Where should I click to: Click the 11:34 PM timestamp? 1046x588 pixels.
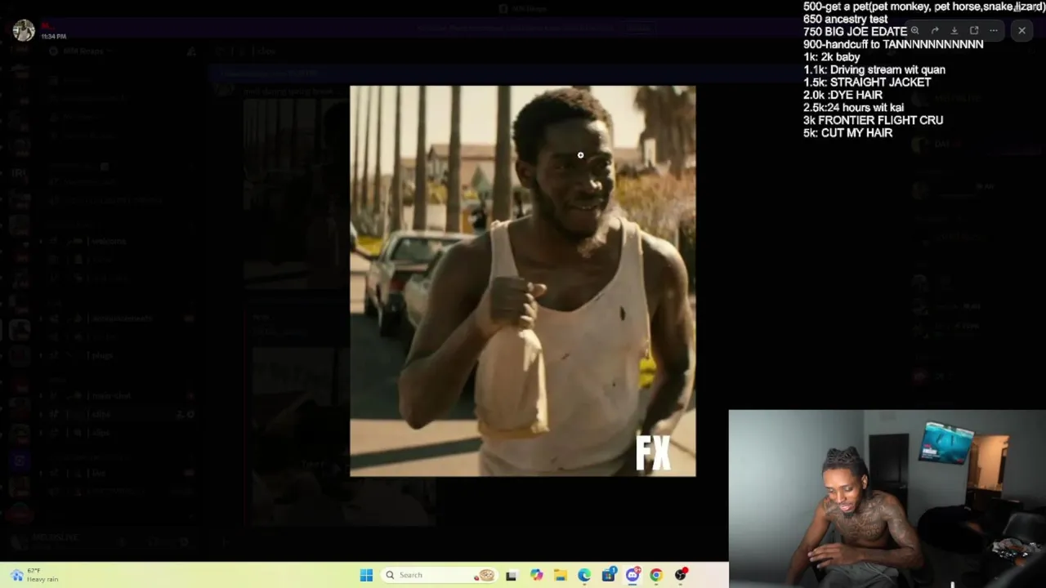pos(54,37)
